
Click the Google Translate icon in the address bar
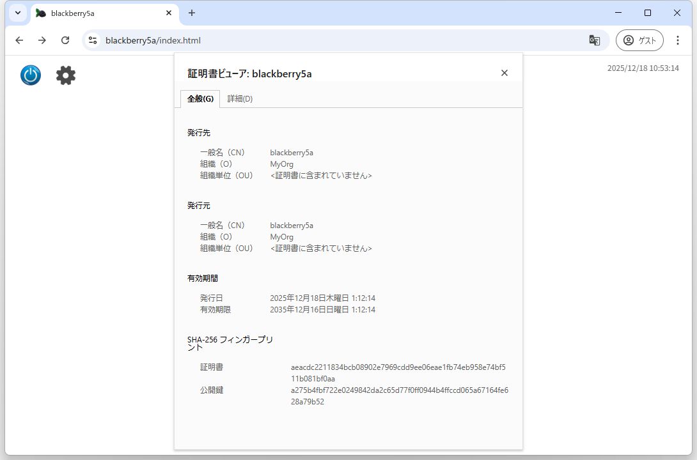click(595, 40)
